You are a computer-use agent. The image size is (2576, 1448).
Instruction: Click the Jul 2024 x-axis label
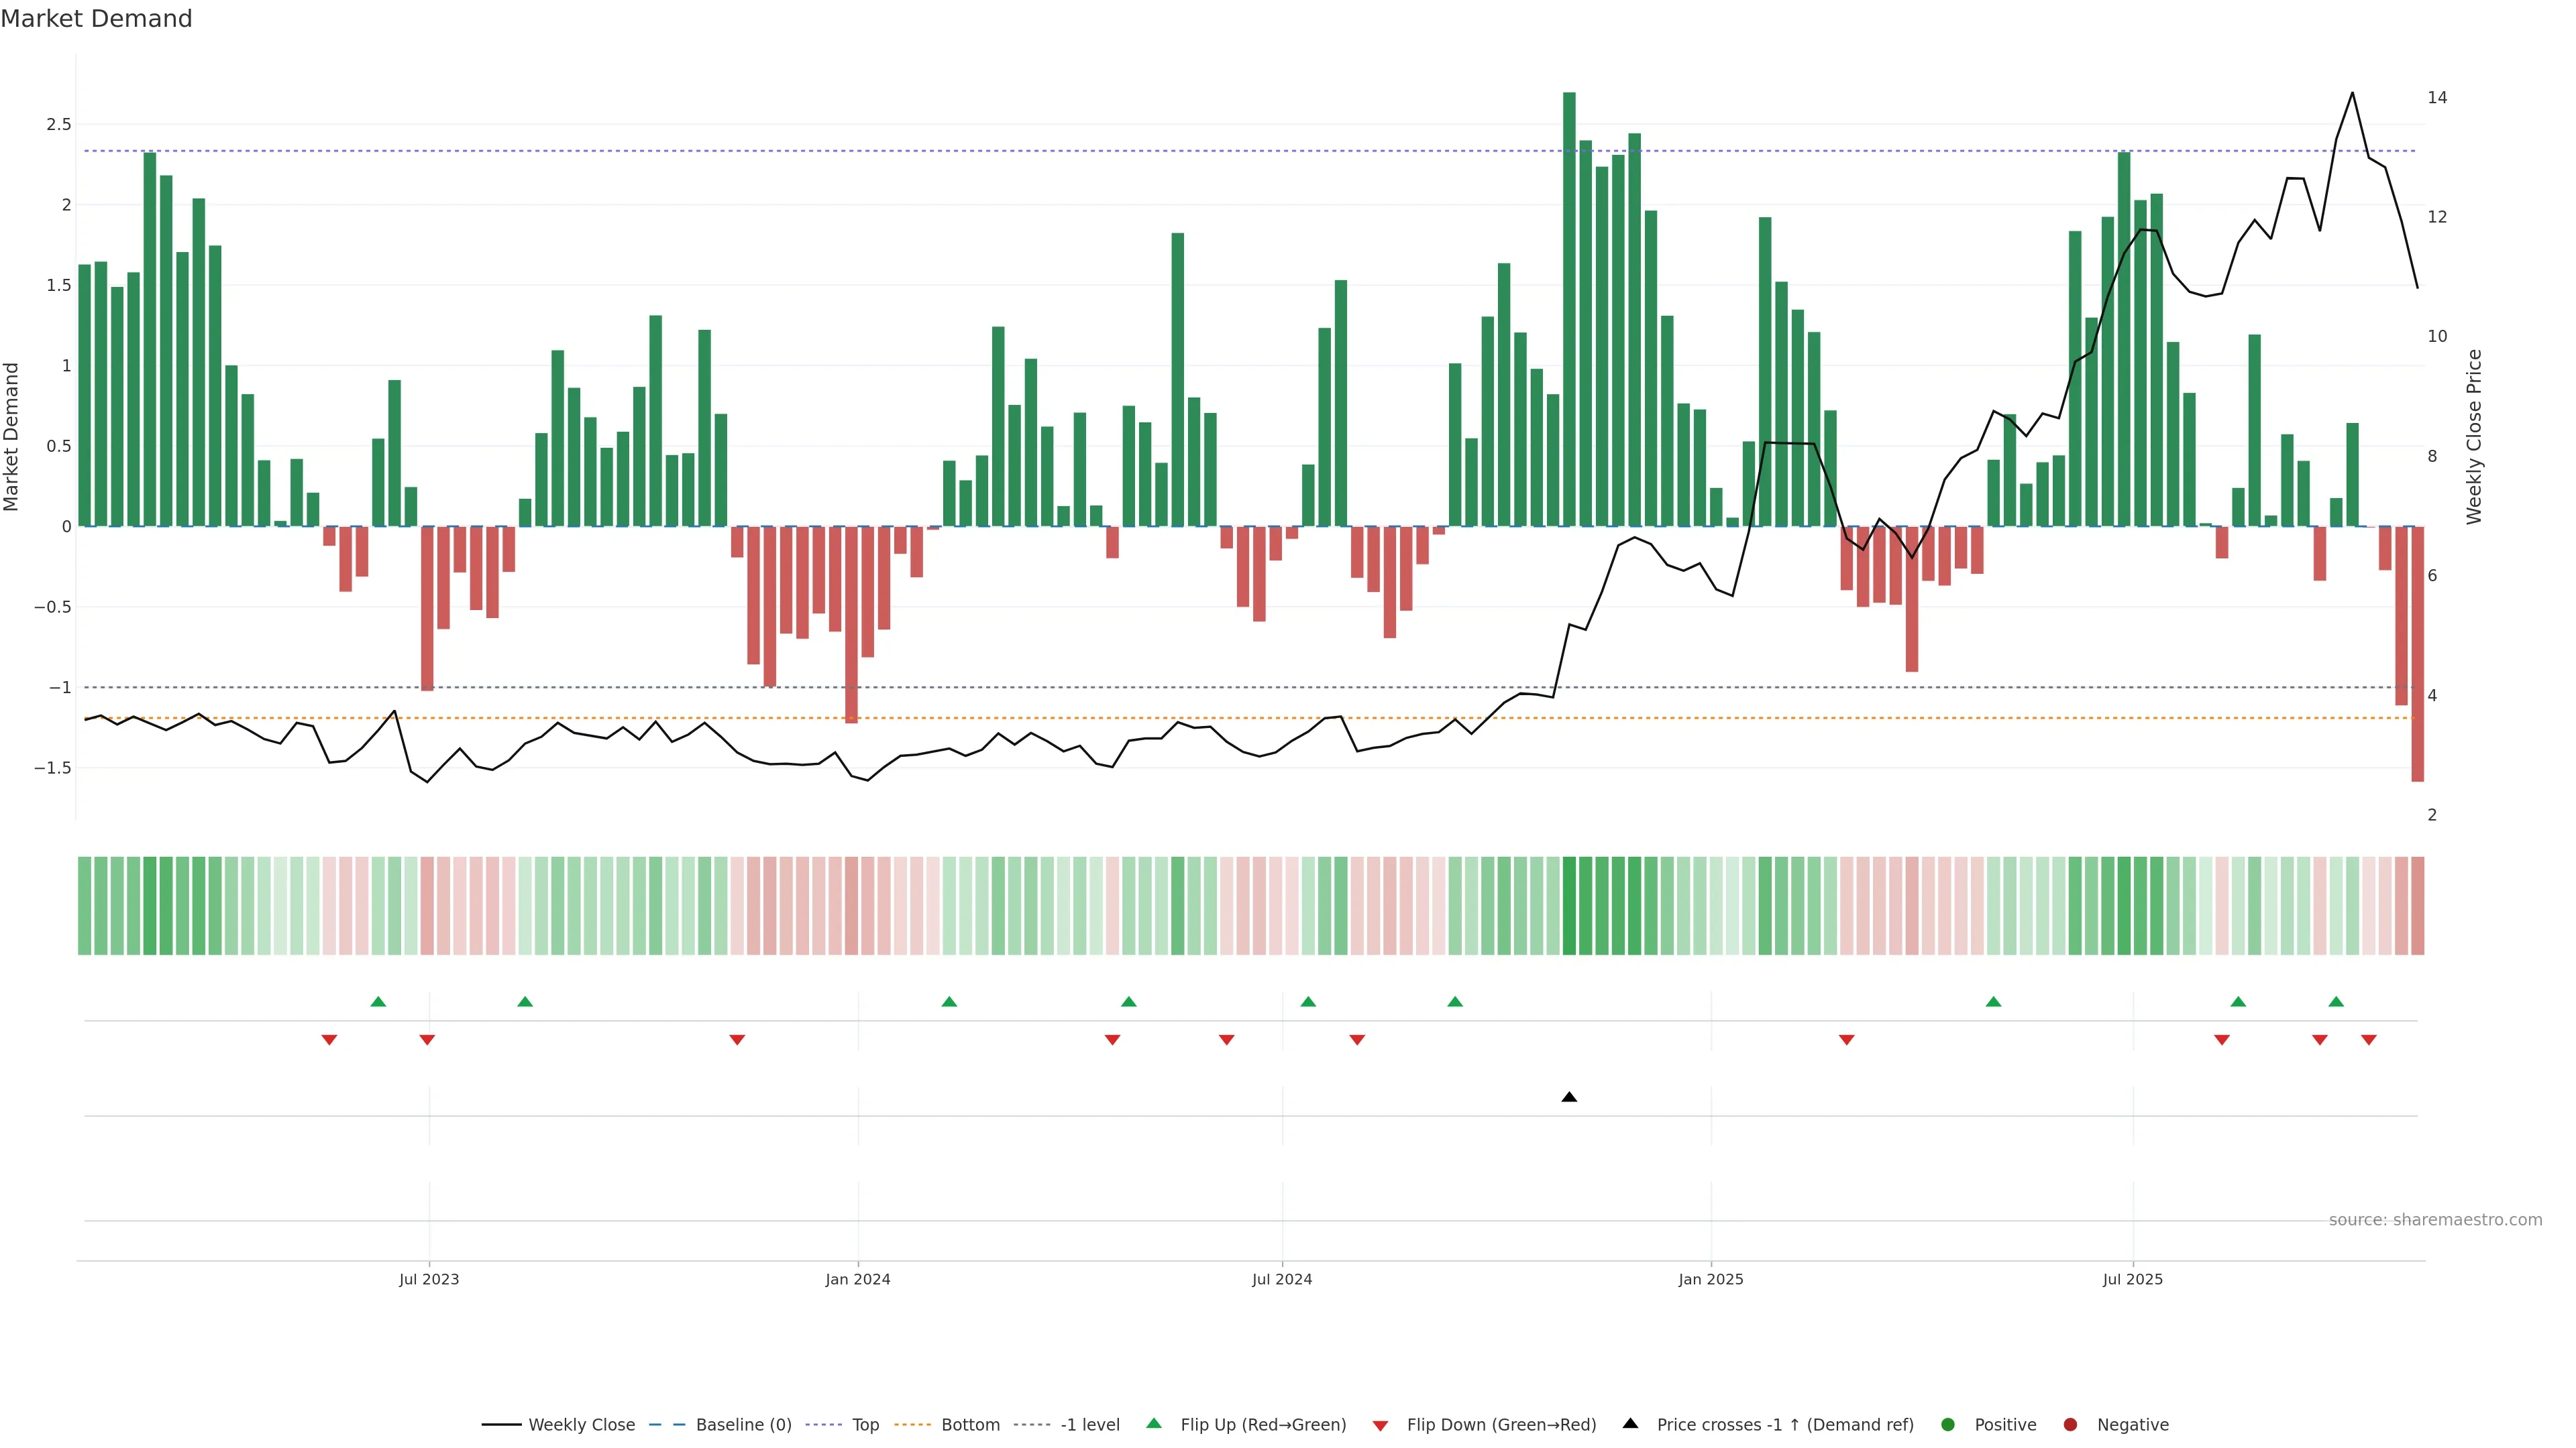pos(1282,1279)
